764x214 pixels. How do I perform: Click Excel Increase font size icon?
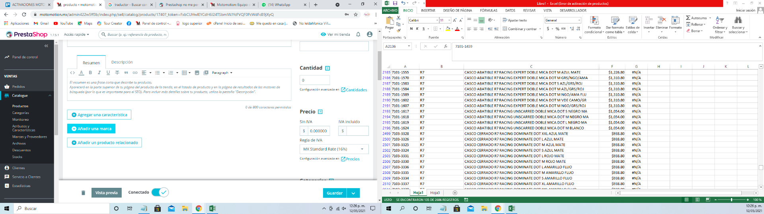click(x=454, y=20)
